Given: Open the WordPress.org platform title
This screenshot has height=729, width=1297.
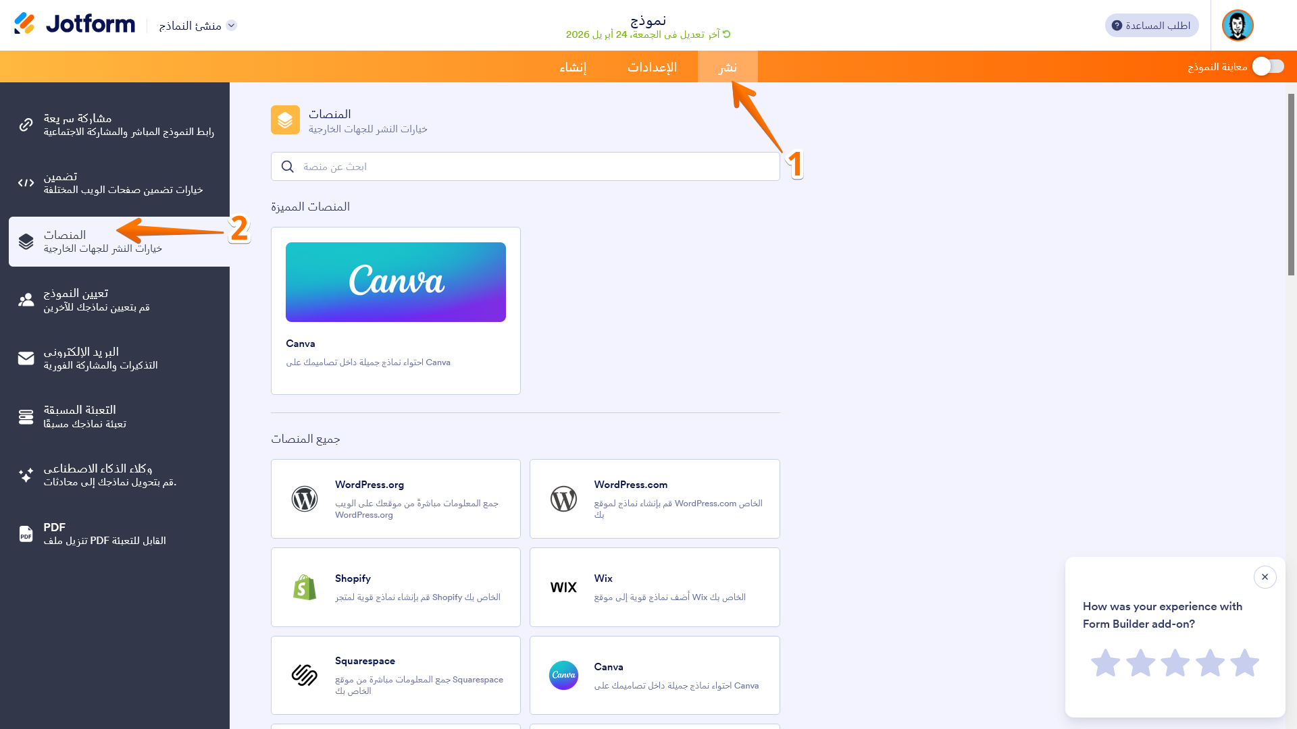Looking at the screenshot, I should 370,485.
